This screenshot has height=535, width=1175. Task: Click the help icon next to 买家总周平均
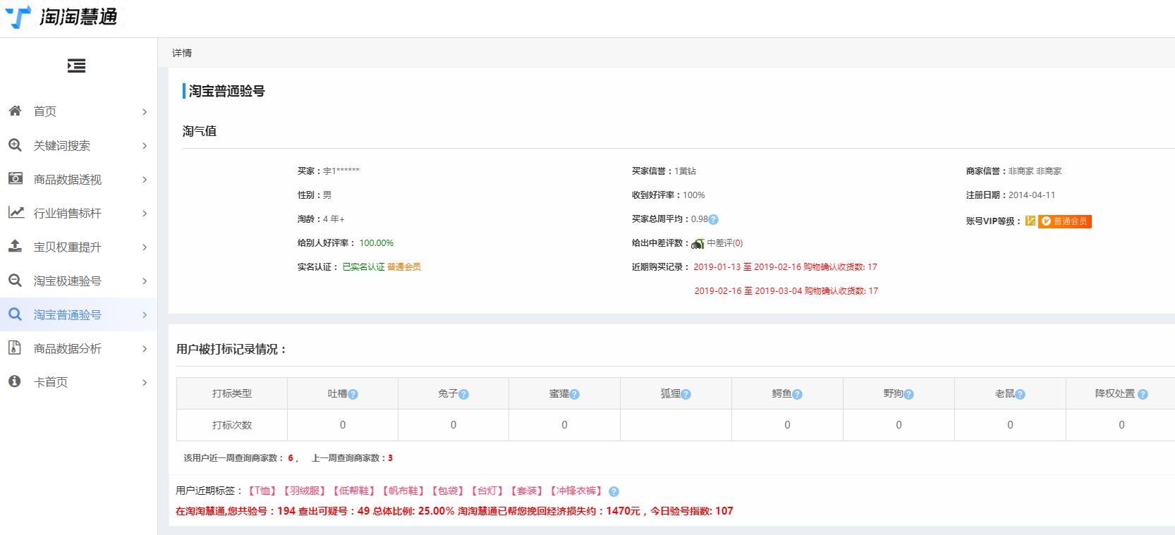713,219
